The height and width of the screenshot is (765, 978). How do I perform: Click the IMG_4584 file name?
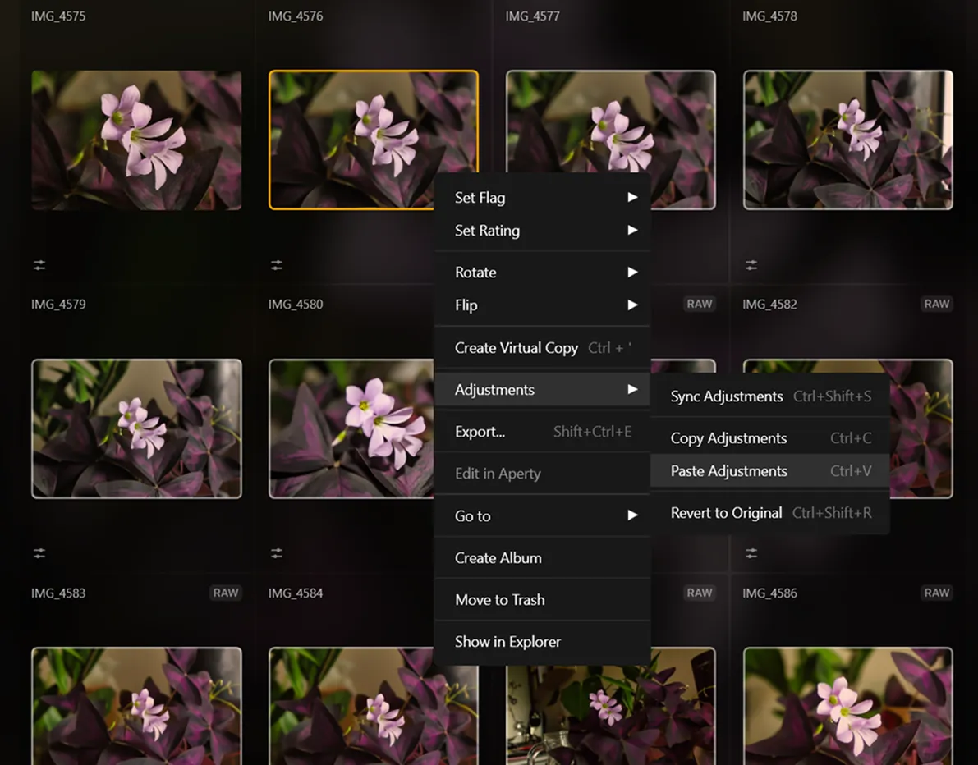tap(296, 593)
